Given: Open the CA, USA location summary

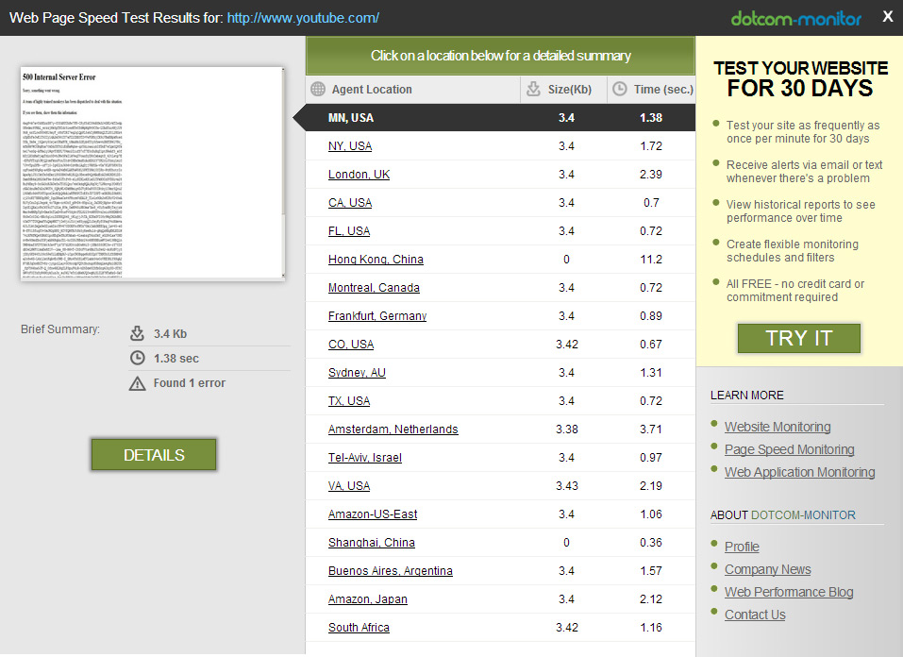Looking at the screenshot, I should click(349, 202).
